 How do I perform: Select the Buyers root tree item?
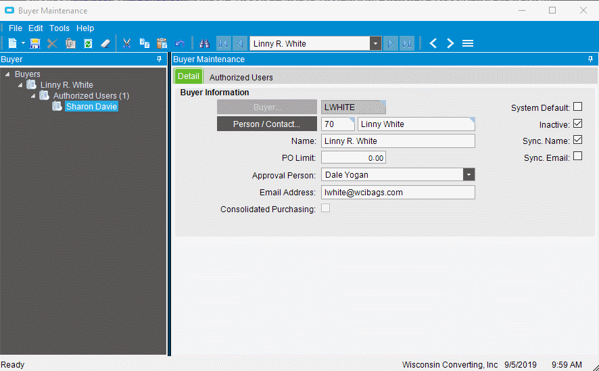[28, 74]
